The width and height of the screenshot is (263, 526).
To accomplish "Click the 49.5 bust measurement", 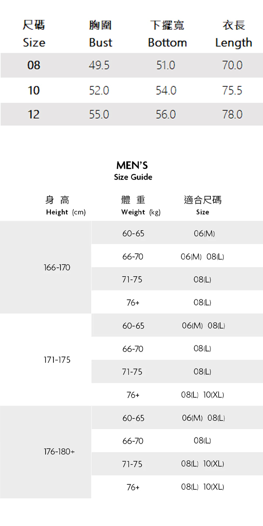I will (x=99, y=65).
